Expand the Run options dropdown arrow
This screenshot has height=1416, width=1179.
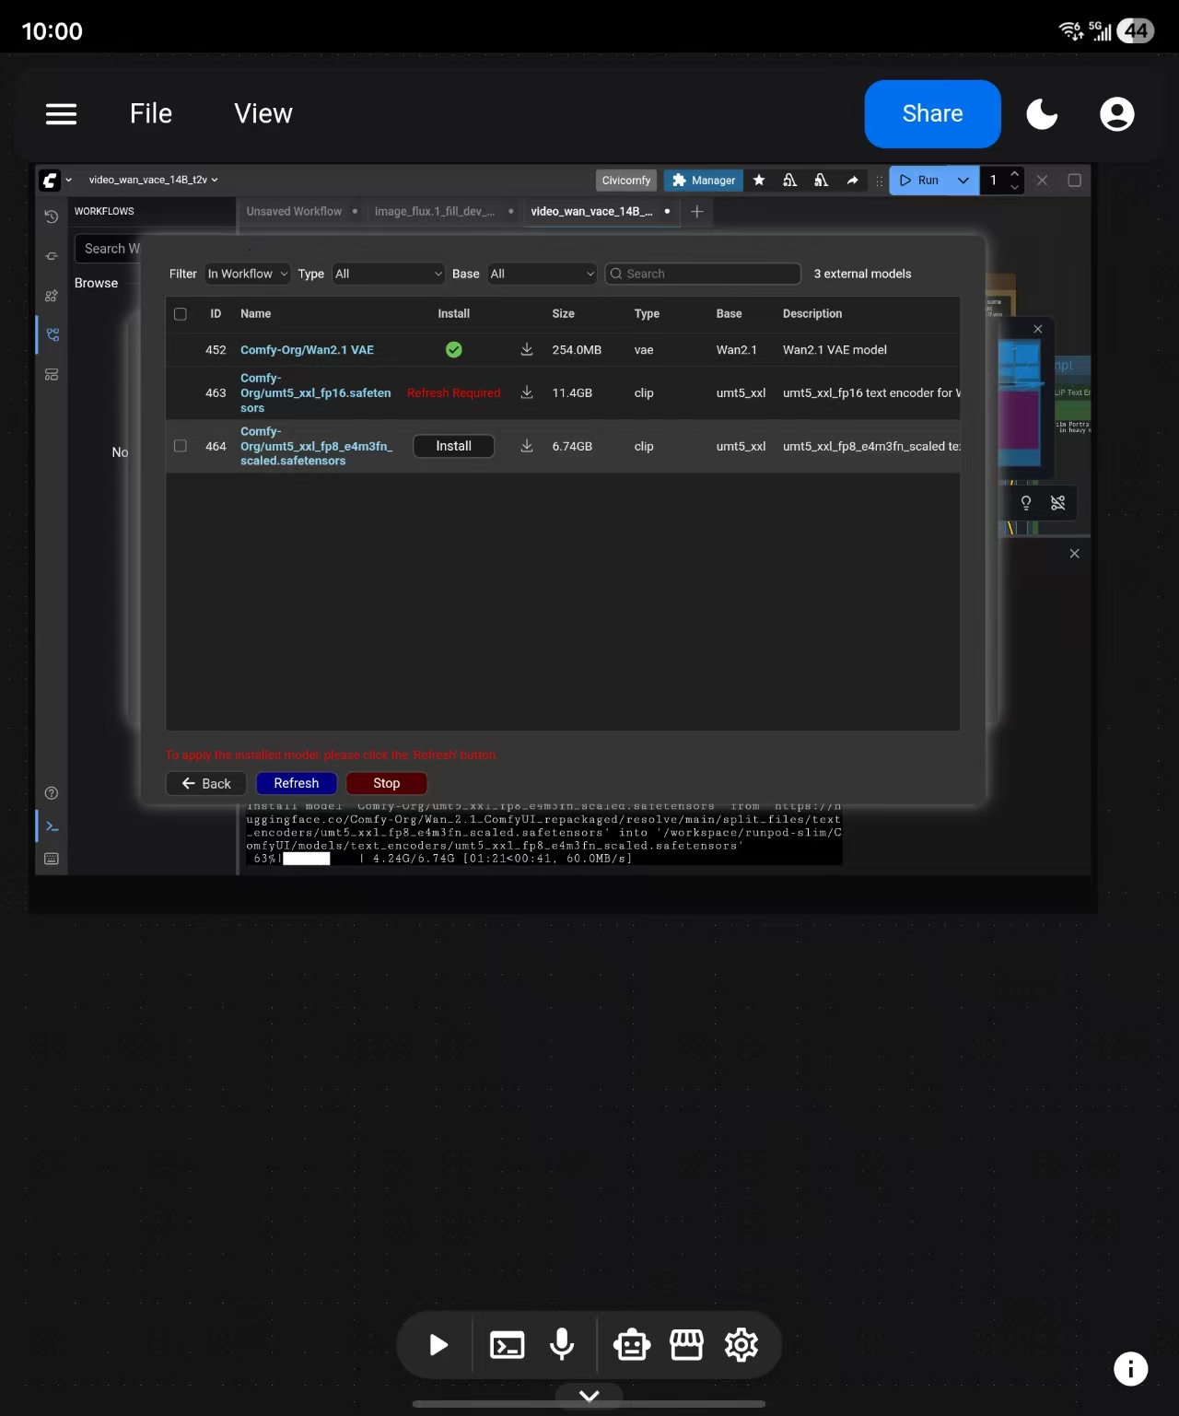click(963, 181)
